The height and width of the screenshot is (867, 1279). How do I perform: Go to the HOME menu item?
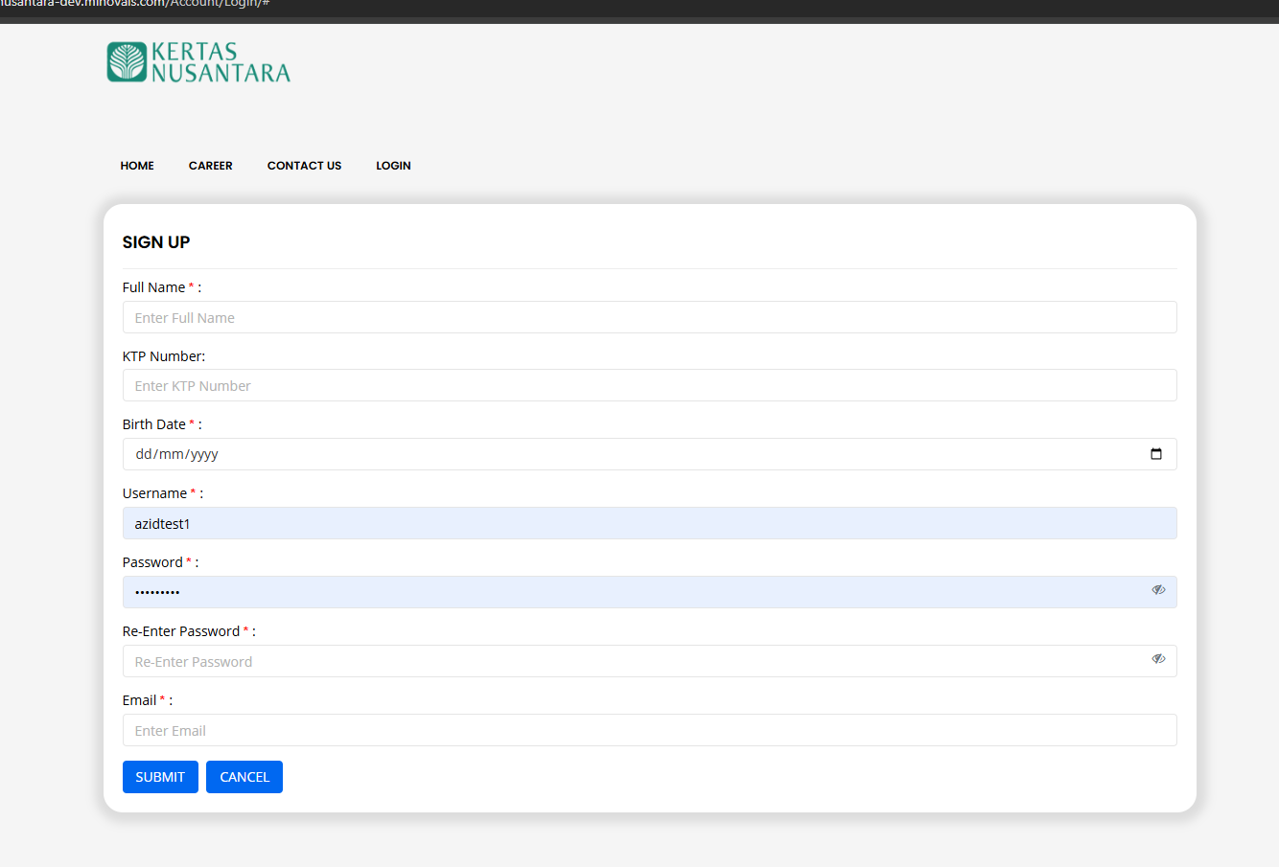[137, 166]
